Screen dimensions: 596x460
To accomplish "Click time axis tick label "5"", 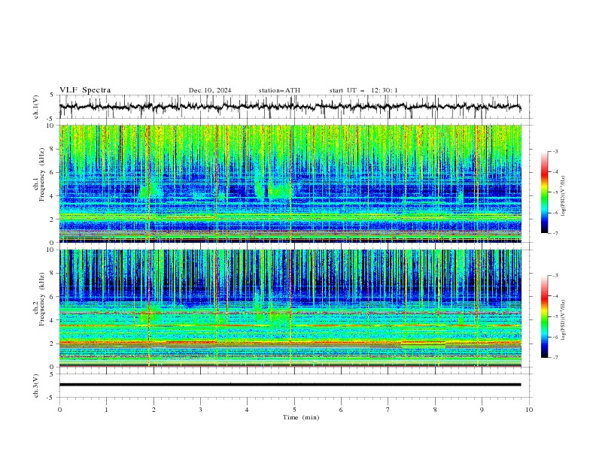I will click(x=294, y=410).
